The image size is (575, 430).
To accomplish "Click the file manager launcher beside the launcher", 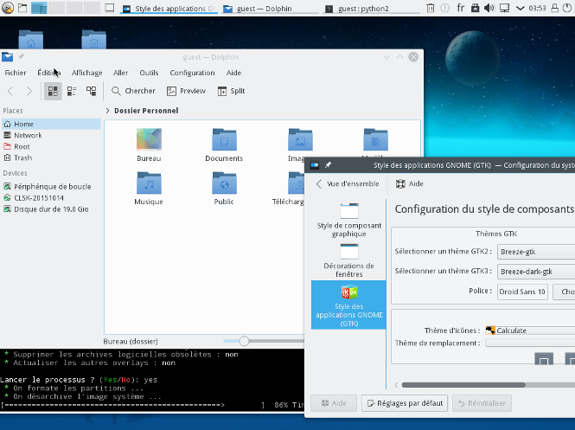I will click(x=22, y=8).
